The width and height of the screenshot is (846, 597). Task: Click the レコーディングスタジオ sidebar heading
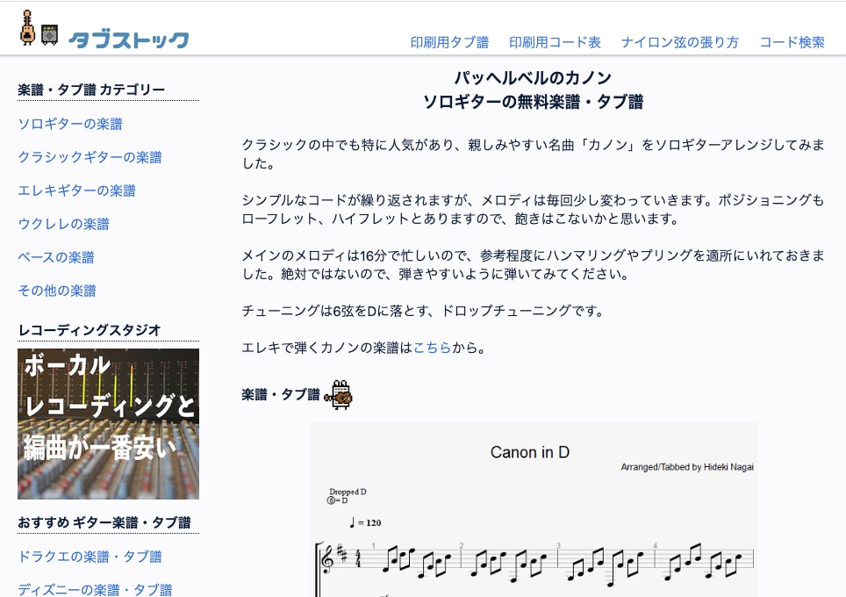point(90,330)
